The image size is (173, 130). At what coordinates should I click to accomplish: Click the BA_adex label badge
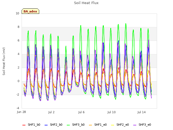(30, 11)
